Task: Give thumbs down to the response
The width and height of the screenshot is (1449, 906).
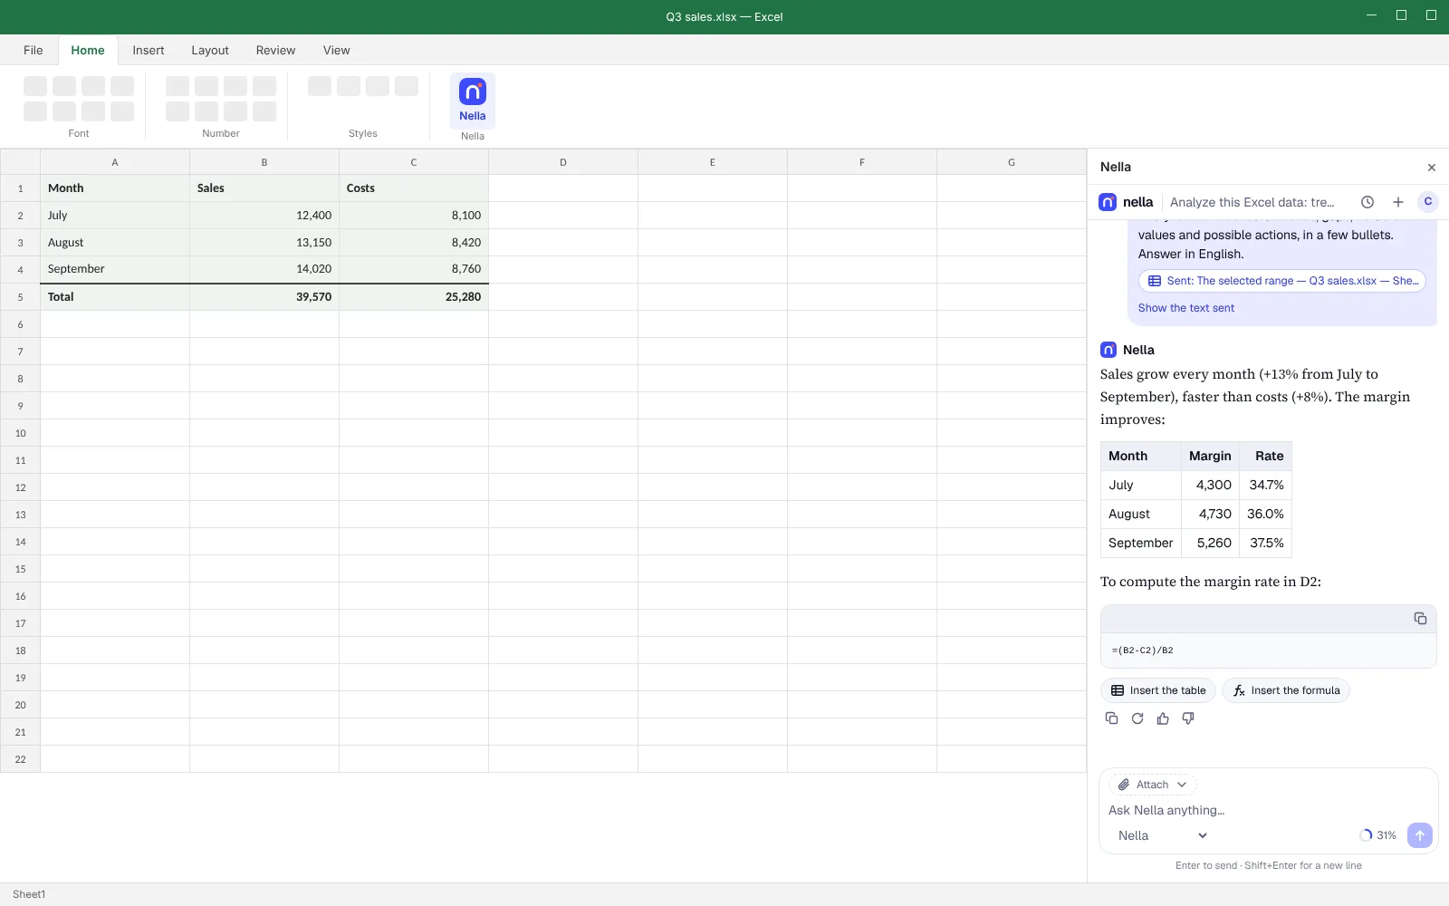Action: point(1188,718)
